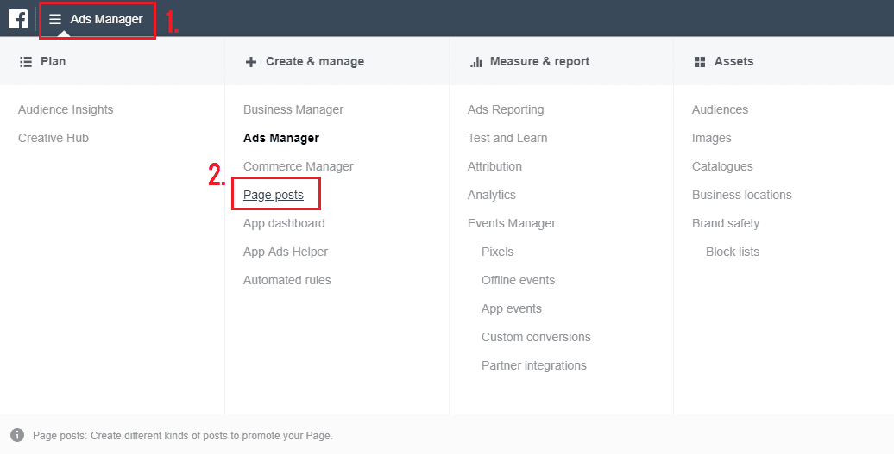Open Creative Hub
894x454 pixels.
[x=53, y=138]
